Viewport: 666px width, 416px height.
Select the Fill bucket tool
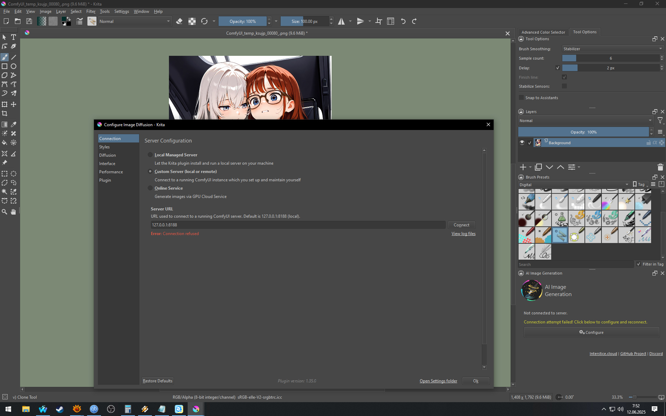(x=5, y=142)
